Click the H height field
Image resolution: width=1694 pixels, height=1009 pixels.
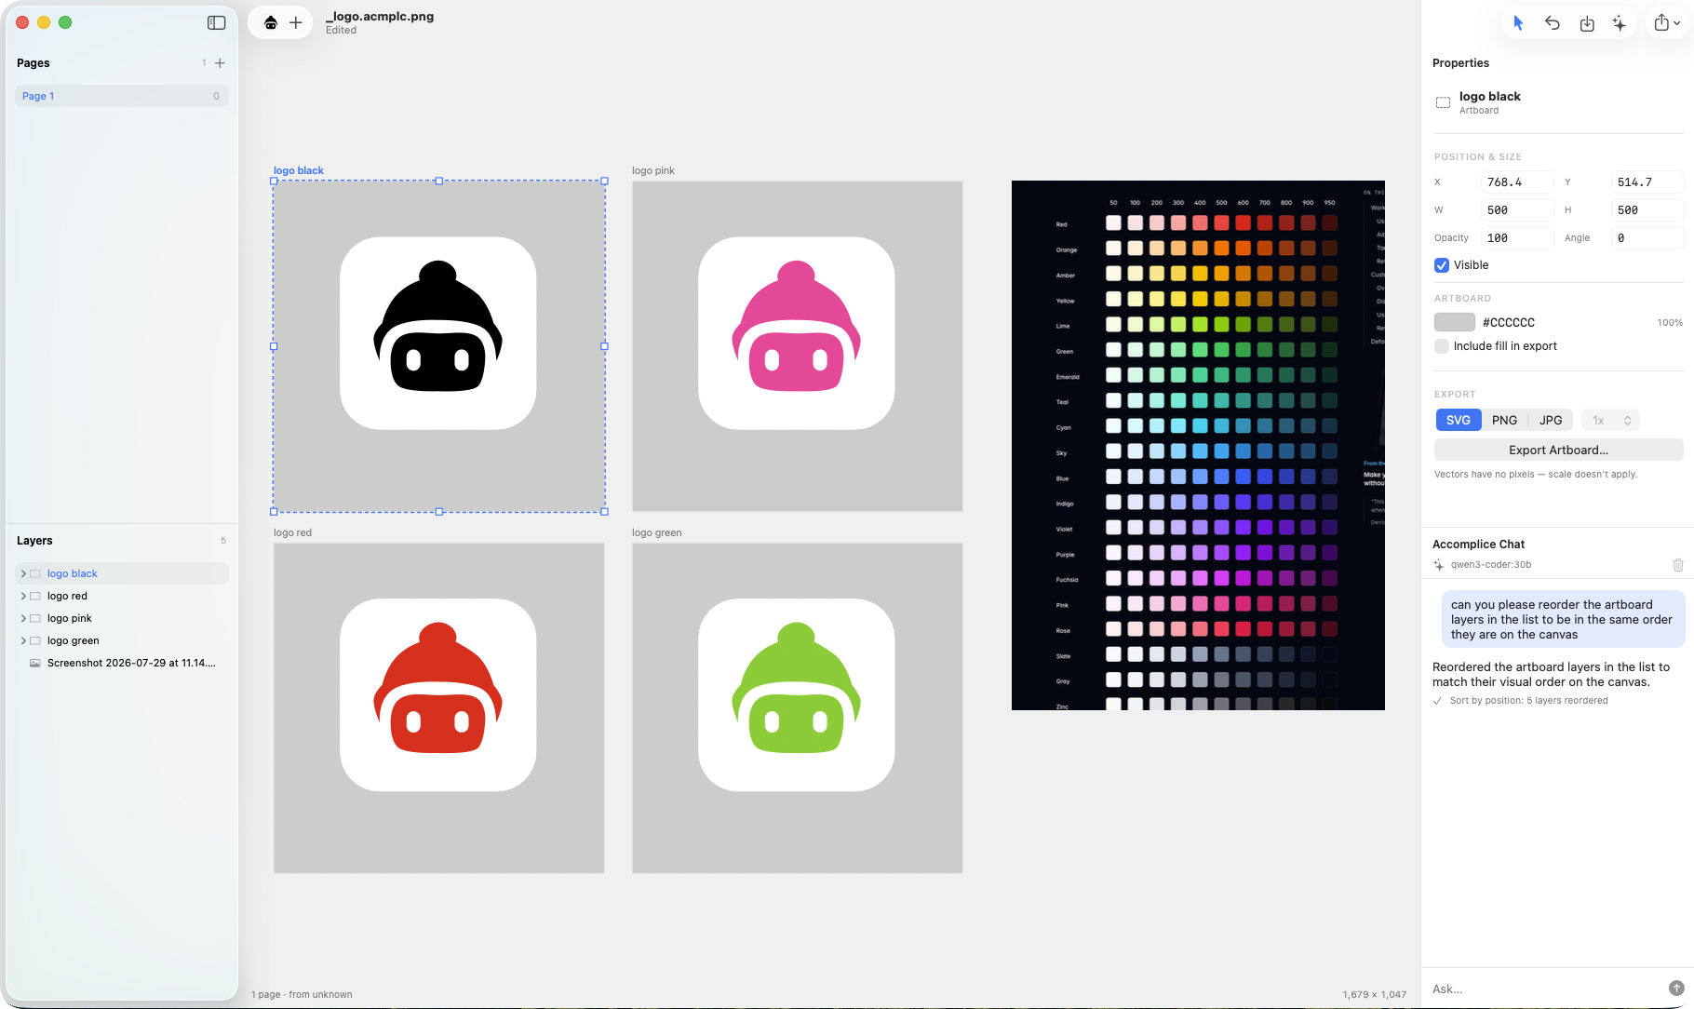coord(1647,210)
